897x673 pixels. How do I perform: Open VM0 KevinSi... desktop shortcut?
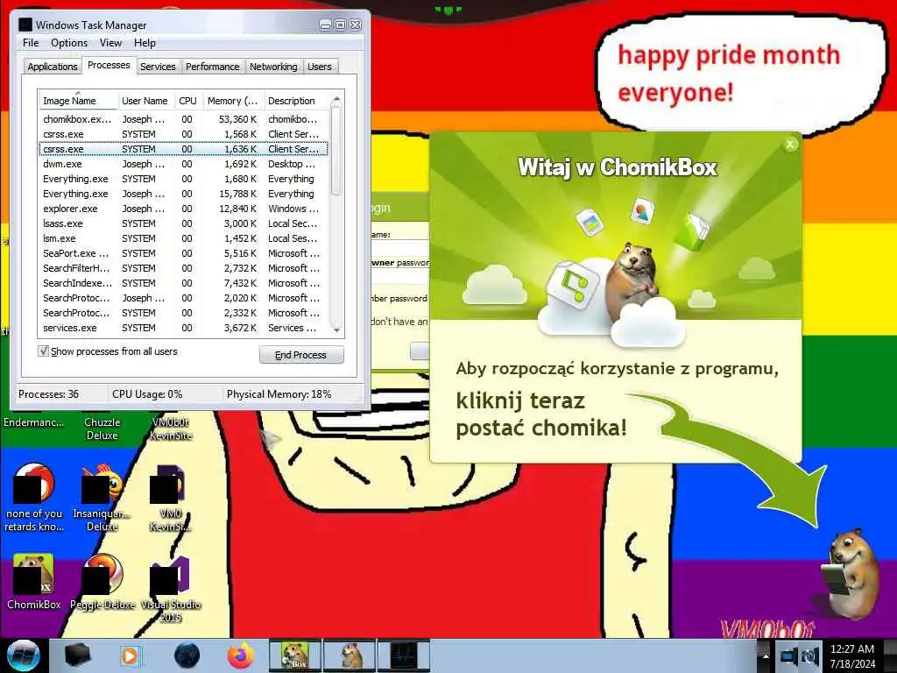point(171,497)
